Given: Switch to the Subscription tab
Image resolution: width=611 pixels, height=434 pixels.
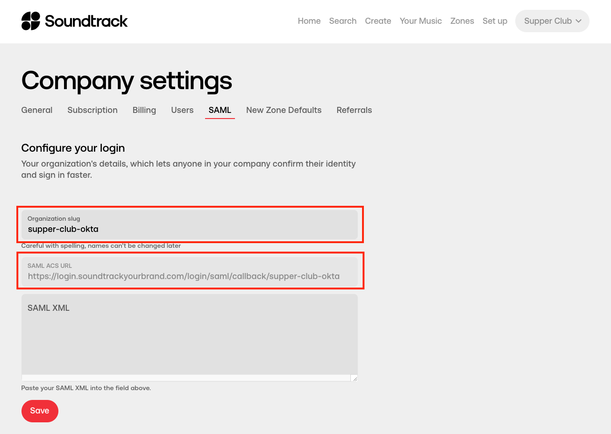Looking at the screenshot, I should 92,110.
